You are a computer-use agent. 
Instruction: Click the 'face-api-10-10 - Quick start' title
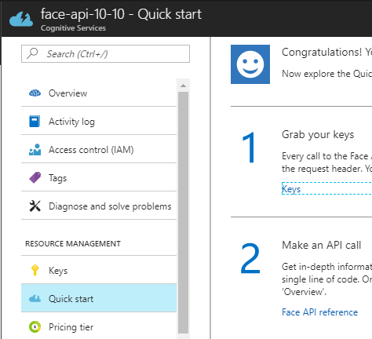[121, 14]
